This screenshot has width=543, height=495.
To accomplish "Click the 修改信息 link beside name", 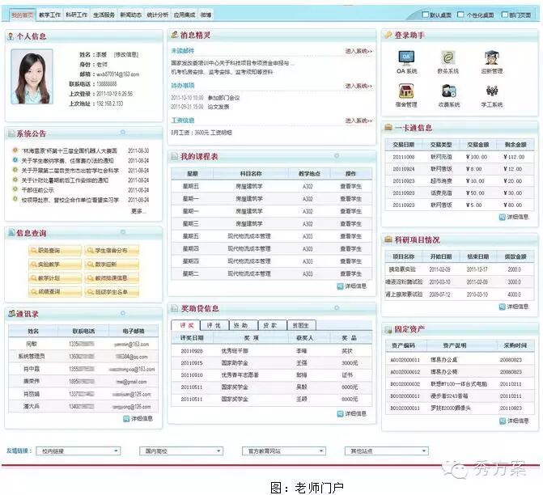I will tap(126, 54).
